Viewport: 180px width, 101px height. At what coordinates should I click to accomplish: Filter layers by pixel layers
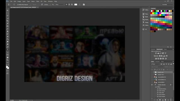pos(161,64)
